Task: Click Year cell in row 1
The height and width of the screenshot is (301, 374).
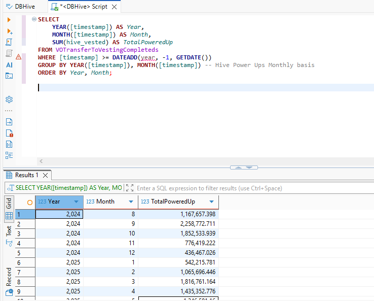Action: pos(59,214)
